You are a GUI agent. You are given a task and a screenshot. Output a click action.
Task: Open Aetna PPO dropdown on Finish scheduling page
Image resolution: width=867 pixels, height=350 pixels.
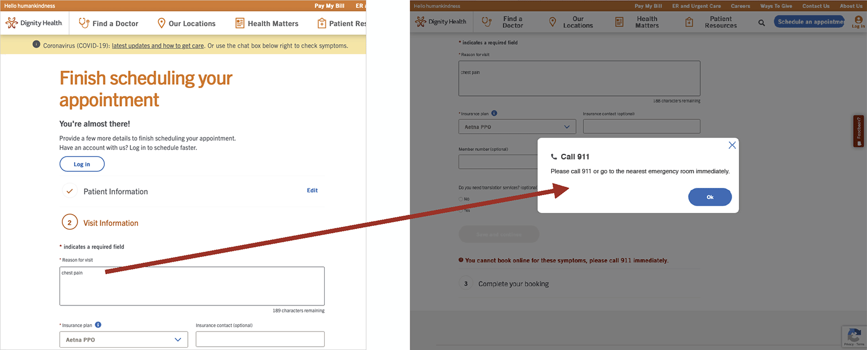pyautogui.click(x=124, y=339)
